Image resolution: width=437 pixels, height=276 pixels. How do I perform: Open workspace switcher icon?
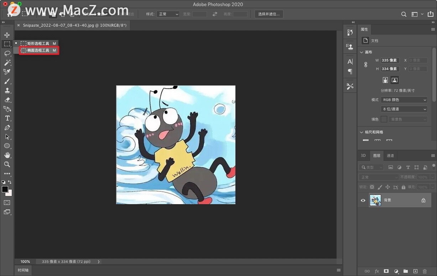click(x=415, y=14)
